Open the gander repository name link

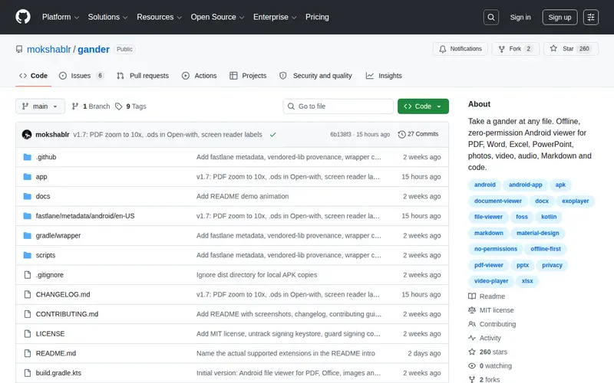(x=94, y=49)
